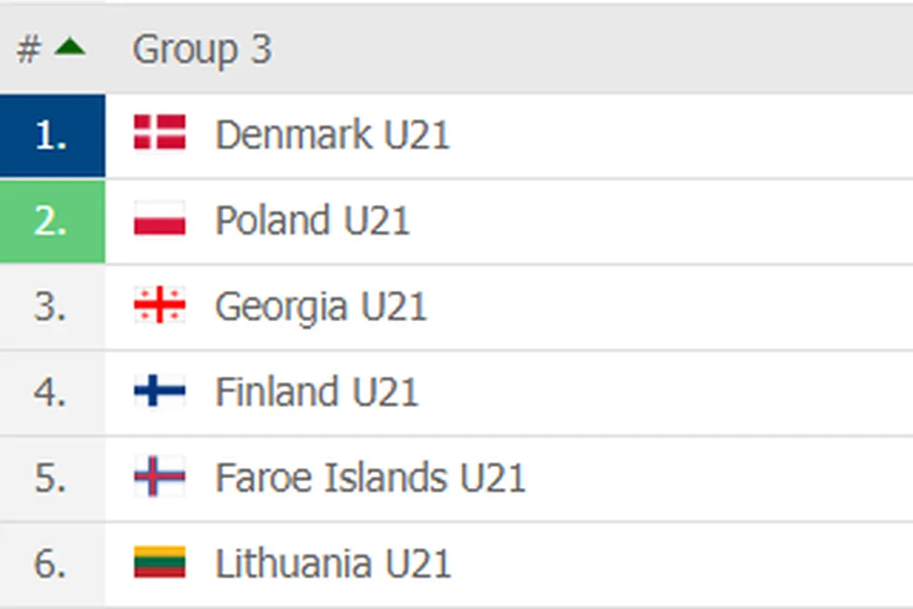Visit the Lithuania U21 team link
This screenshot has width=913, height=609.
(x=333, y=564)
